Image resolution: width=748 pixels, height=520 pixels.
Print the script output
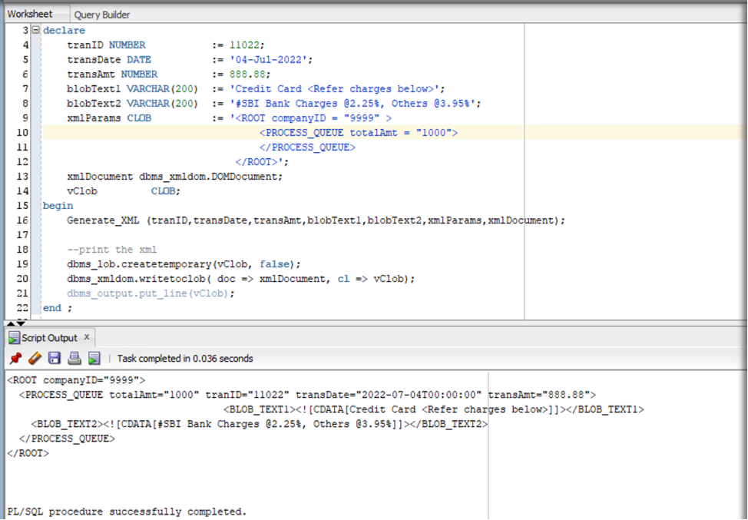point(74,358)
